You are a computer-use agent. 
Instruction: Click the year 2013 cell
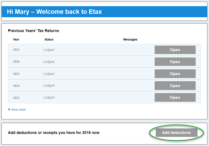tap(16, 98)
